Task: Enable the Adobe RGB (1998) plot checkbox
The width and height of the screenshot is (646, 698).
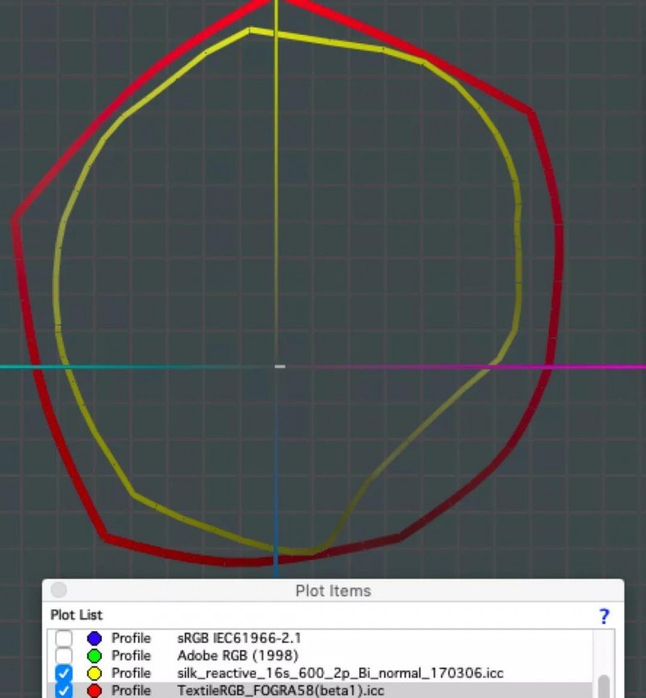Action: pos(64,655)
